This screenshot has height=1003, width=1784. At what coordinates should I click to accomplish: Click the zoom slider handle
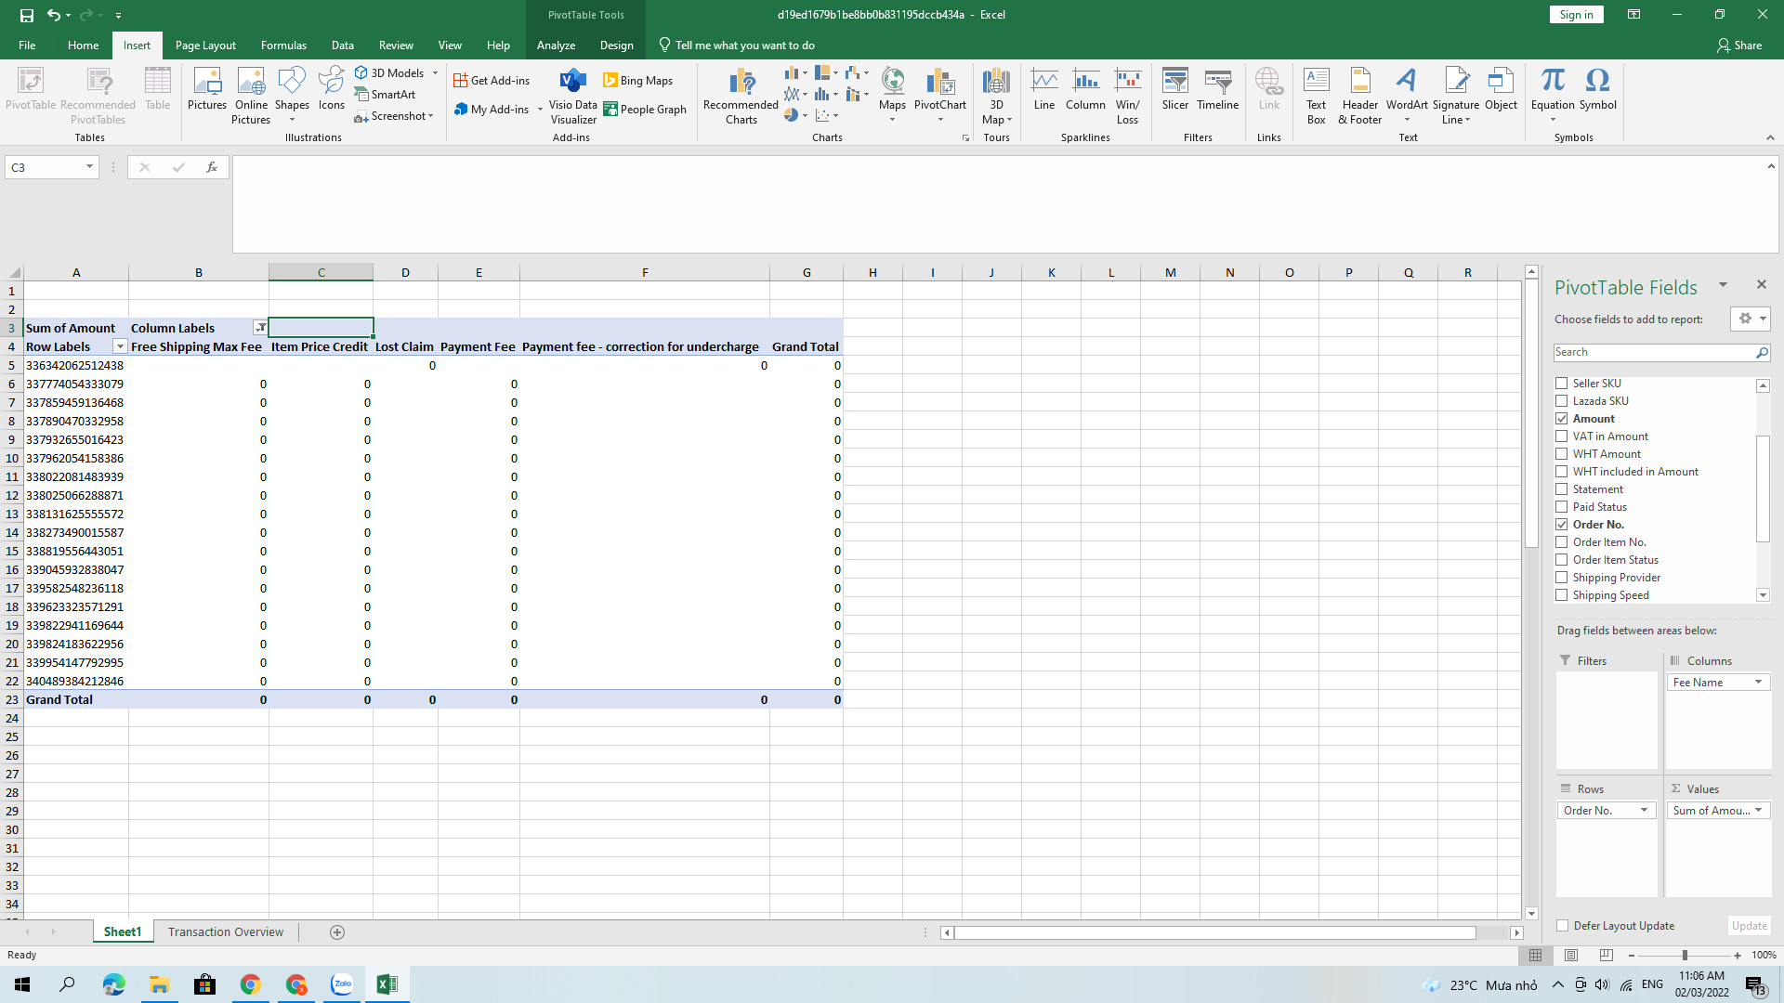[x=1685, y=955]
